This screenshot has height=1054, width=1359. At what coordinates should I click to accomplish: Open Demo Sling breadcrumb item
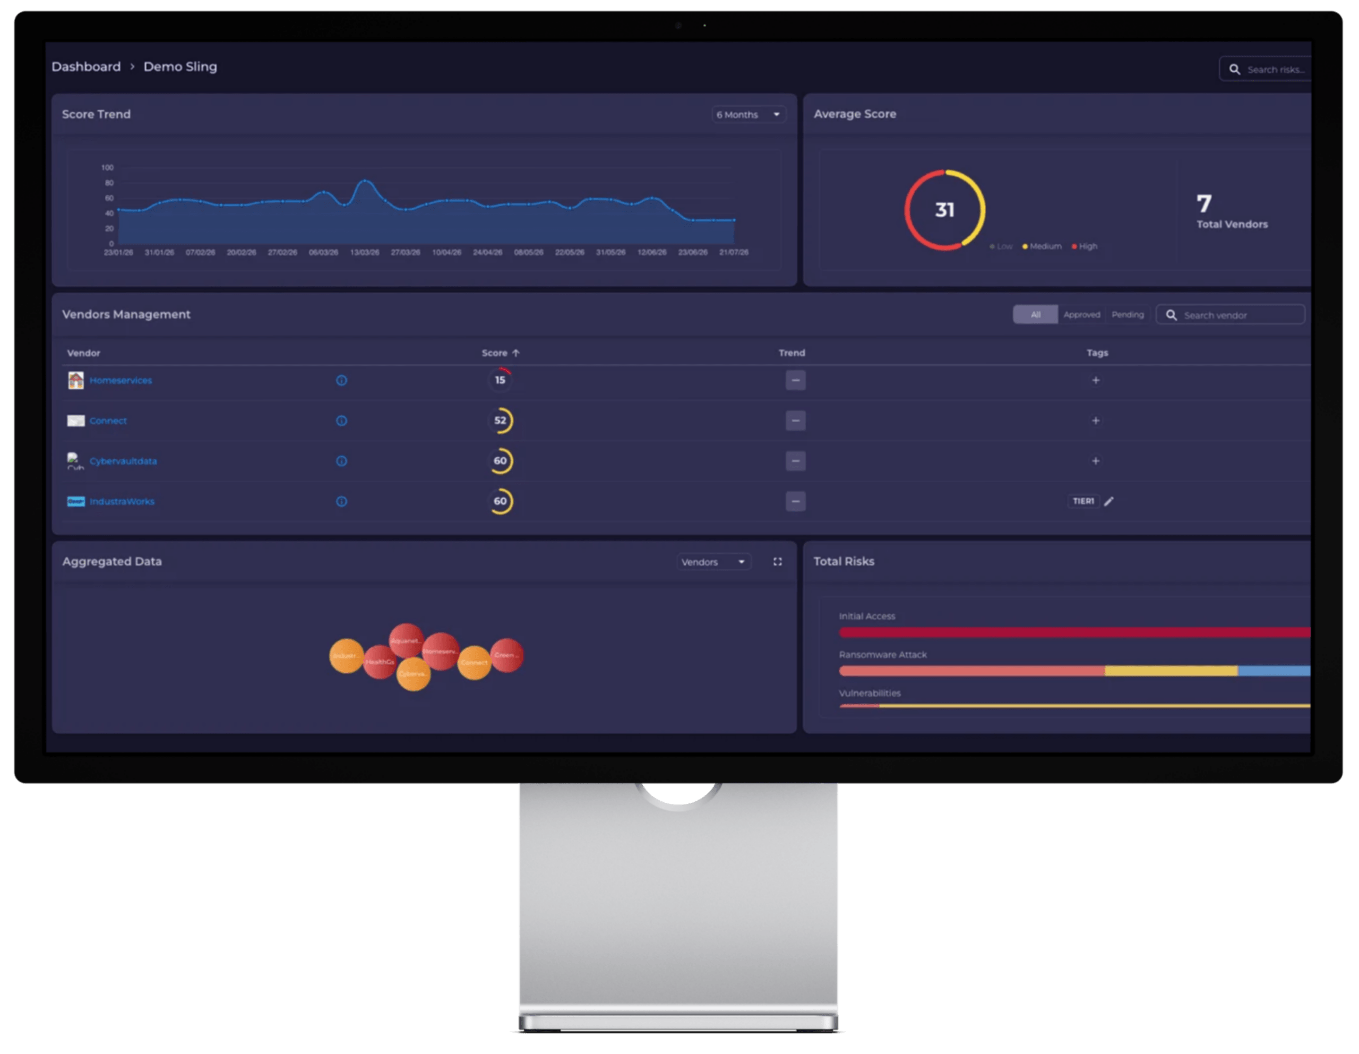180,66
